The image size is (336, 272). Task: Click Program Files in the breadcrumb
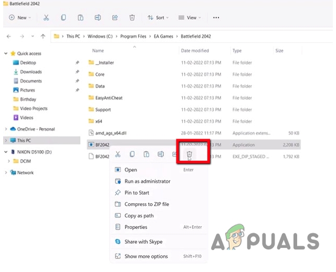(133, 36)
